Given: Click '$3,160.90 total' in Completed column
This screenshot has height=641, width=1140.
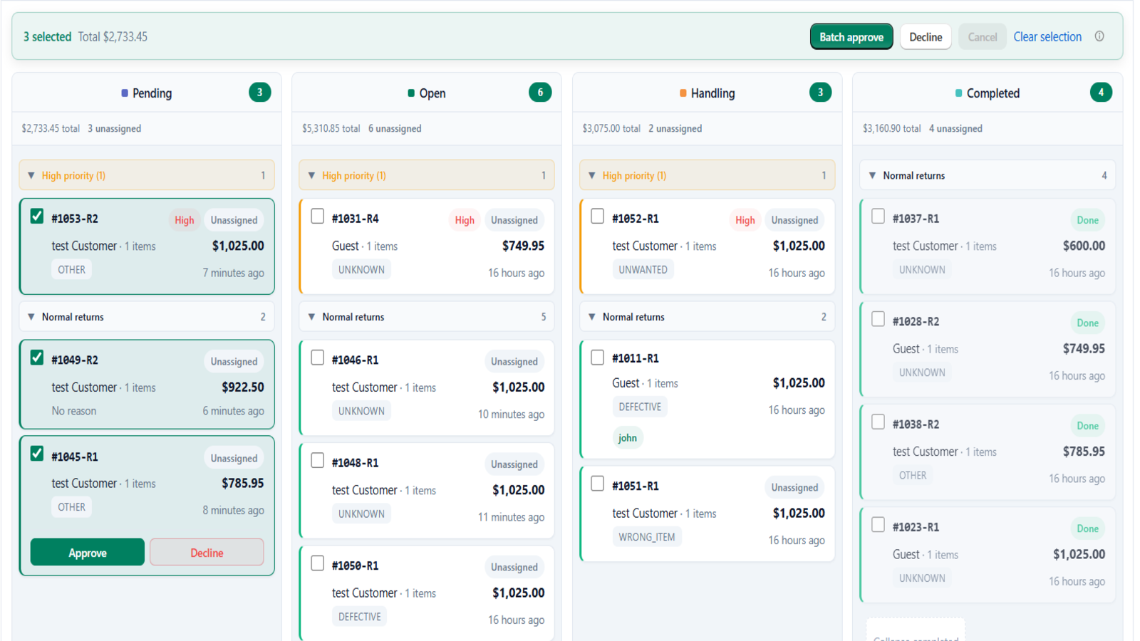Looking at the screenshot, I should pyautogui.click(x=892, y=129).
